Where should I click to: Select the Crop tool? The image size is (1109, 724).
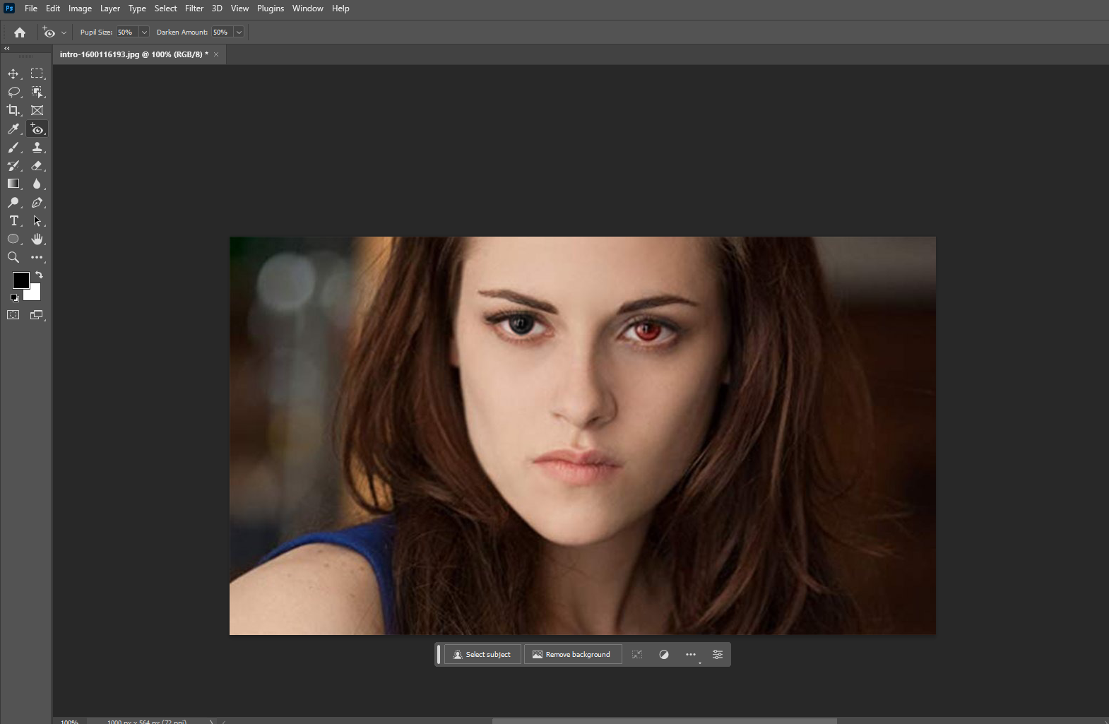tap(13, 110)
